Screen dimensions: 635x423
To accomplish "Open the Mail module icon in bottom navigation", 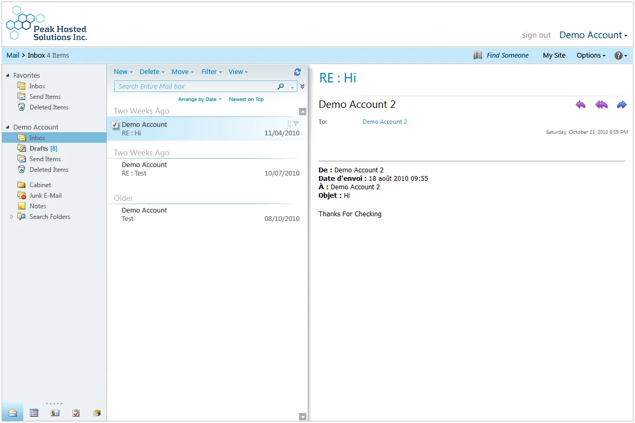I will click(13, 413).
